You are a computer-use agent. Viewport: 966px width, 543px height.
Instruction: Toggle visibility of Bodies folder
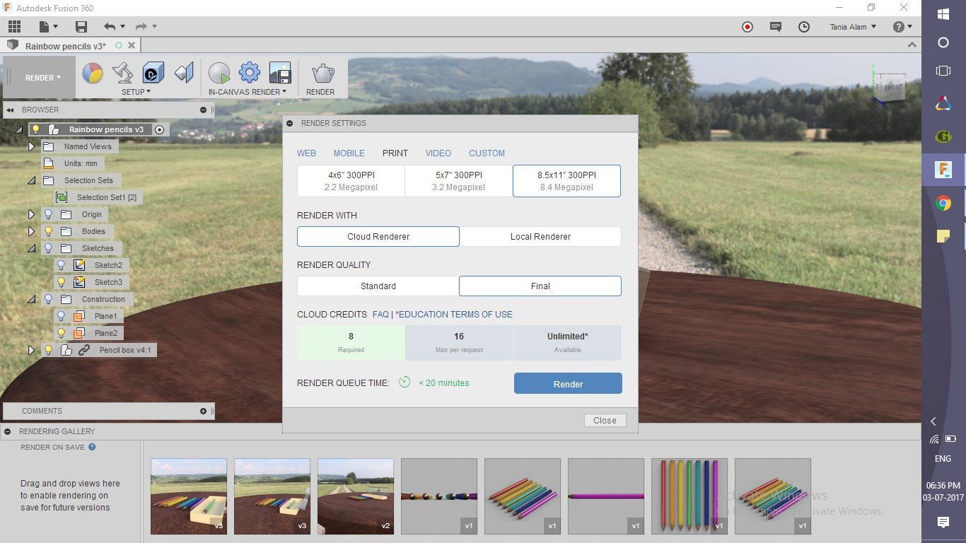click(x=49, y=231)
